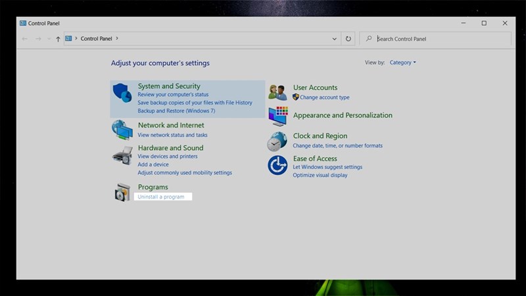Click Change date, time, or number formats
Image resolution: width=526 pixels, height=296 pixels.
coord(337,145)
